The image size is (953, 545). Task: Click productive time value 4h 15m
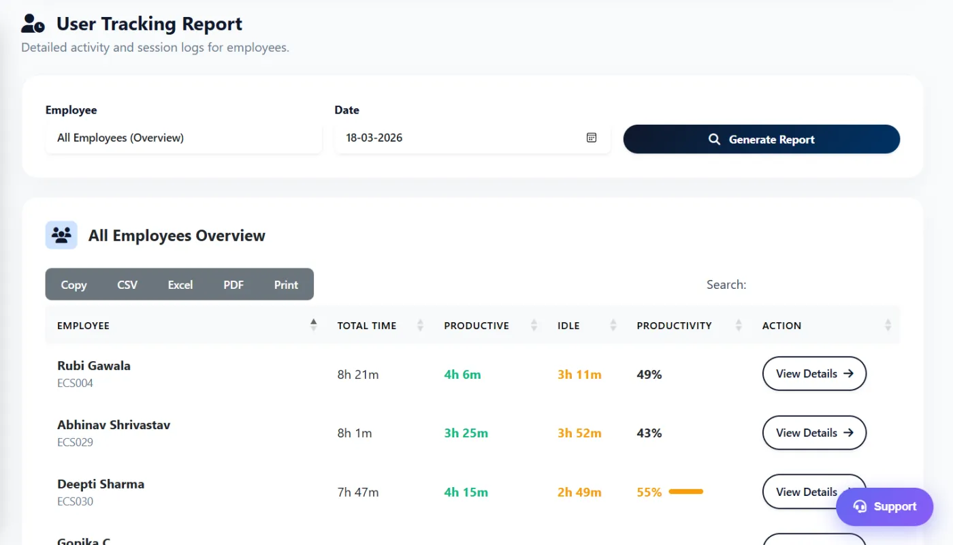tap(466, 493)
